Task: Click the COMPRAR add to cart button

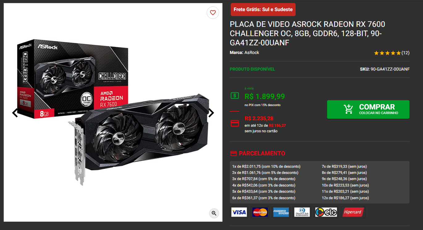Action: 368,109
